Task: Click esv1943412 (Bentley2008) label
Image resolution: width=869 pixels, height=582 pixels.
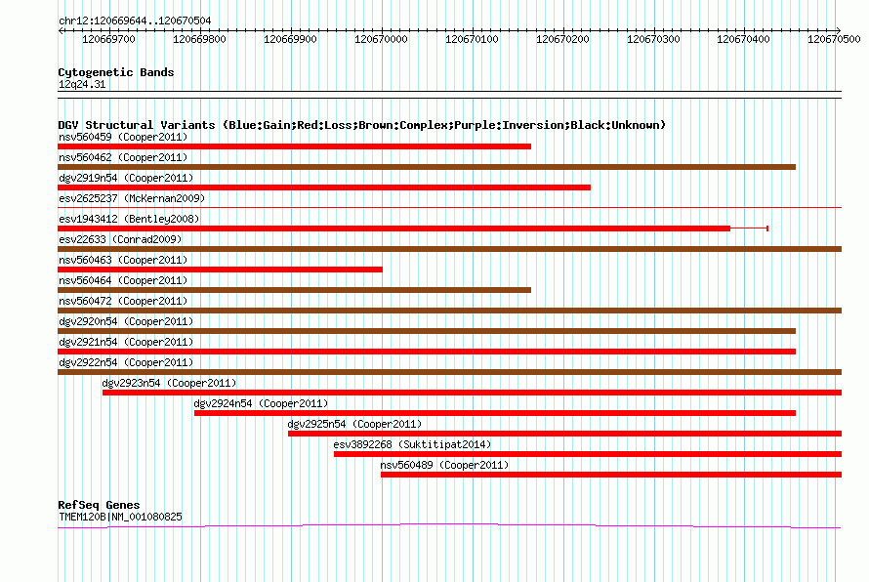Action: [x=129, y=219]
